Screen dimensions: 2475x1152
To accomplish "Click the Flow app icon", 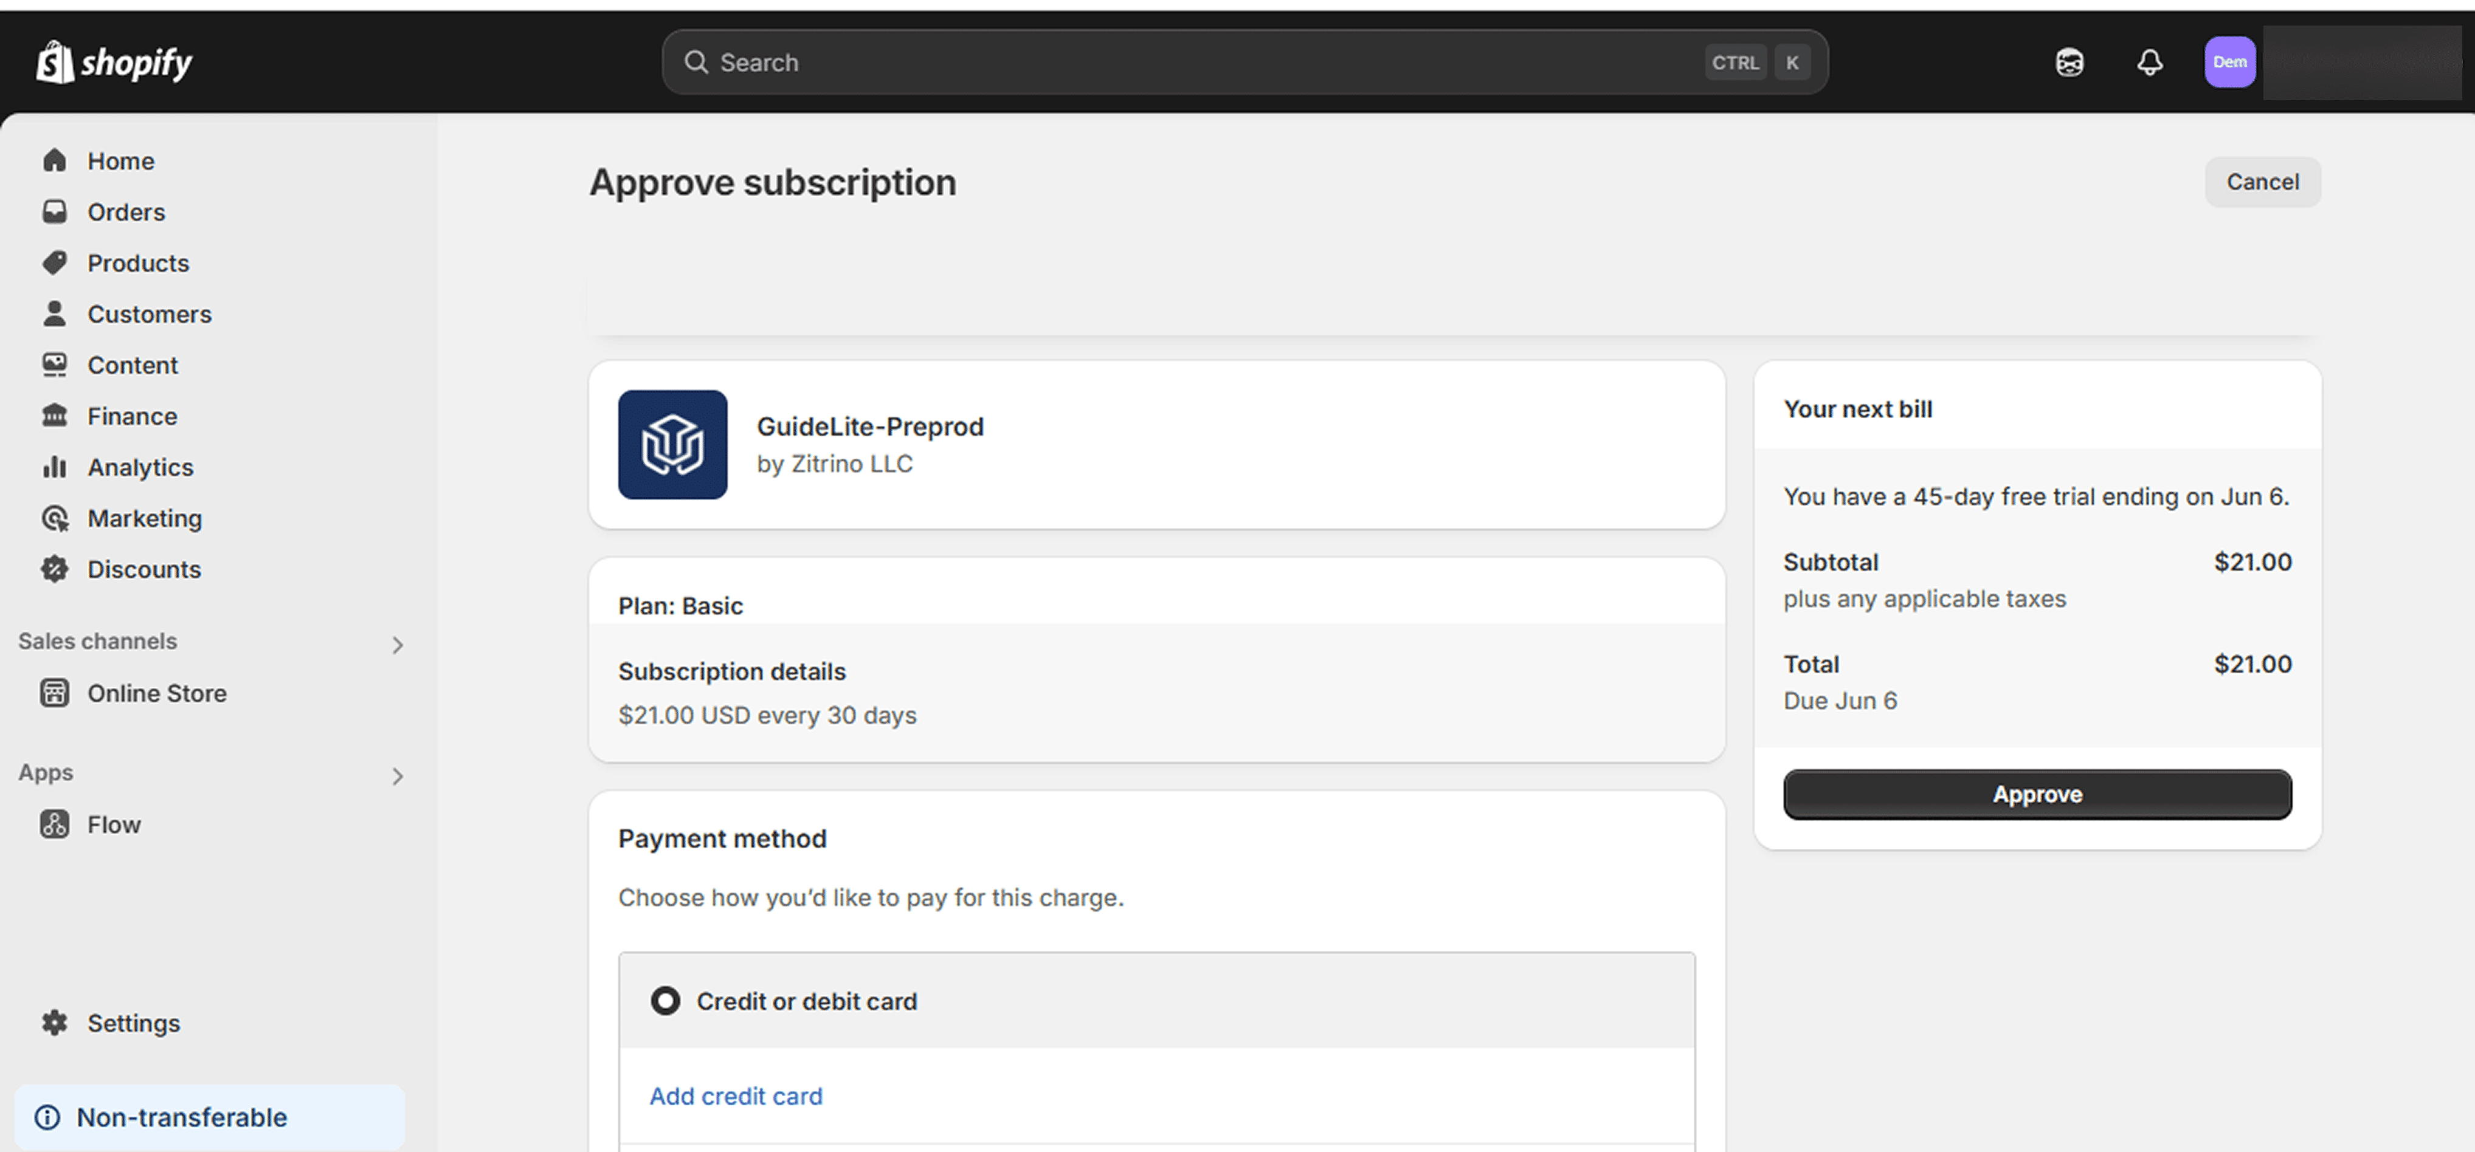I will click(x=55, y=825).
